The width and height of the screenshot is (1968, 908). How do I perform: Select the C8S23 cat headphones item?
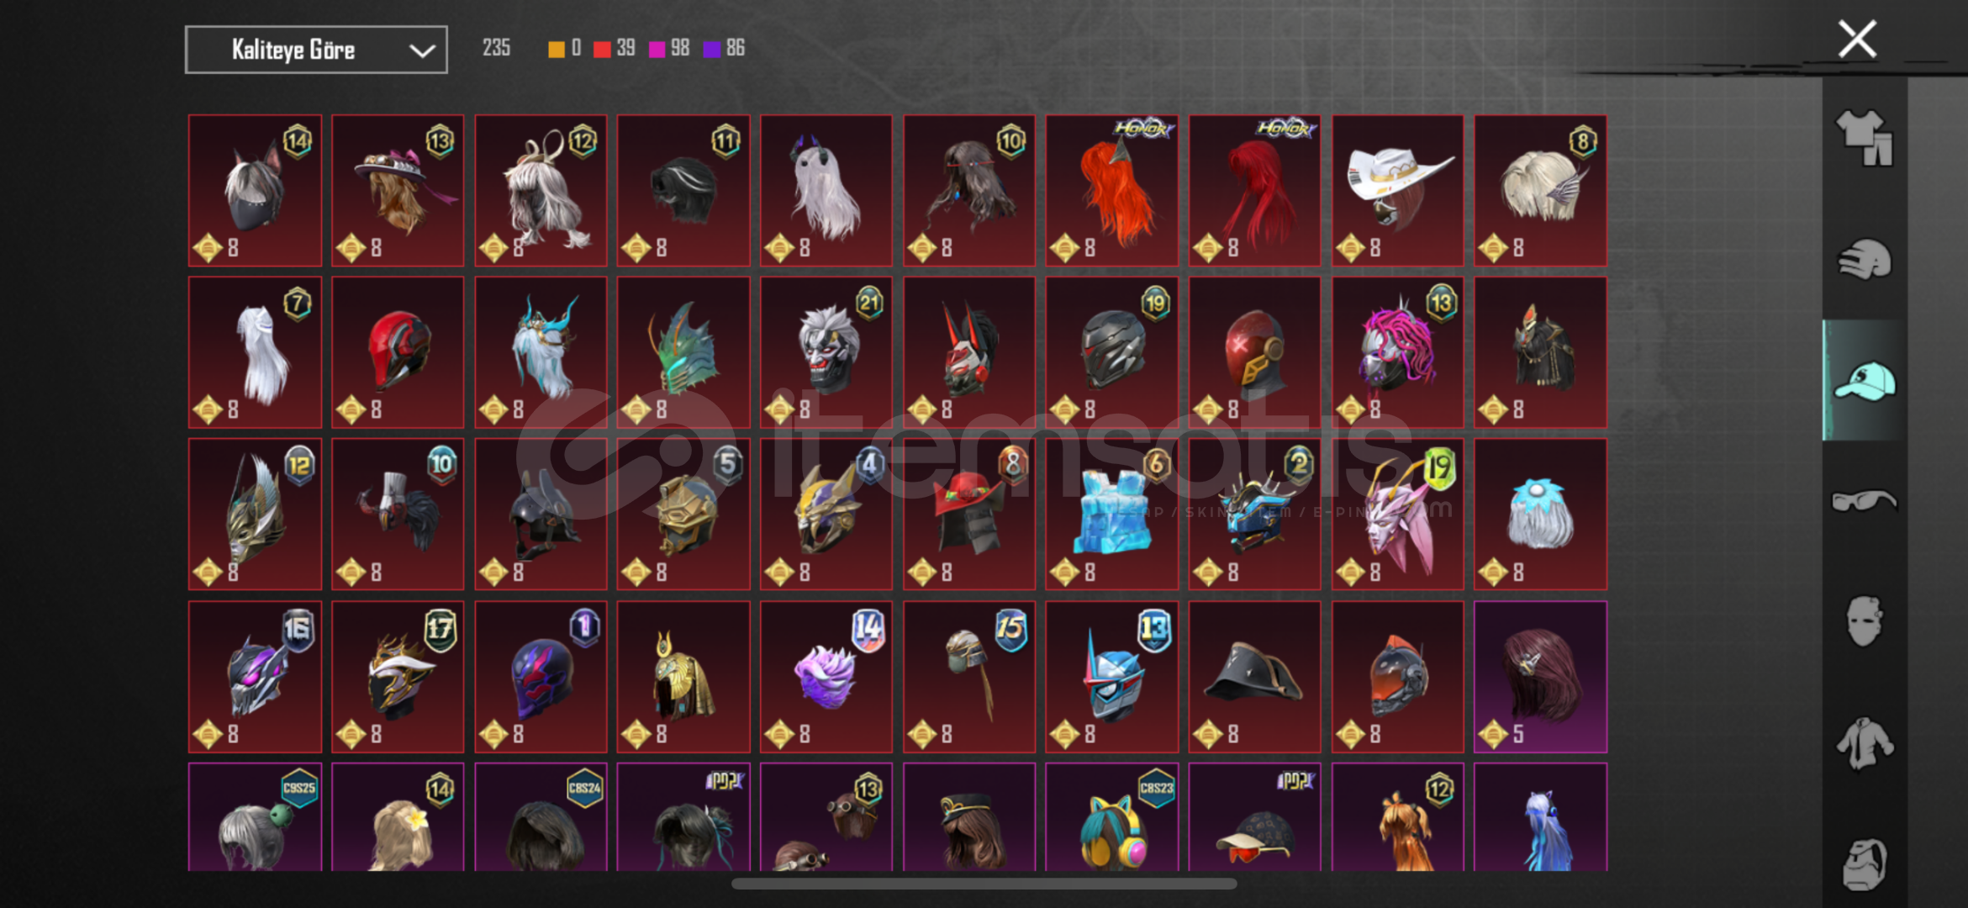1112,817
